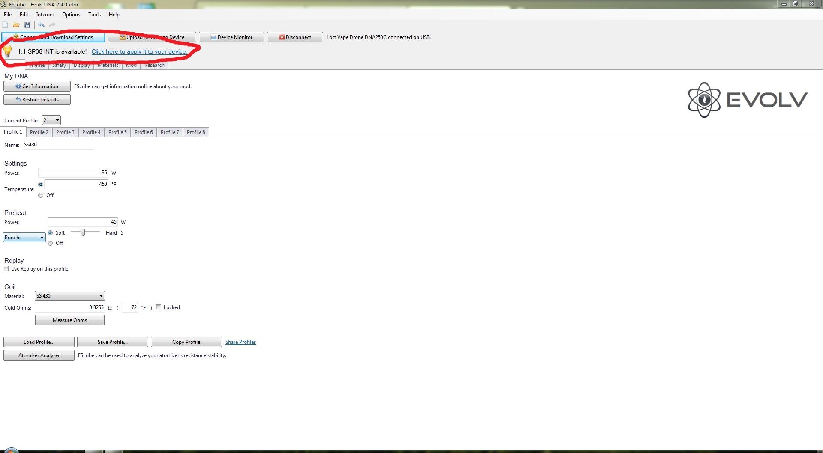
Task: Click the Disconnect button with red X
Action: click(x=295, y=37)
